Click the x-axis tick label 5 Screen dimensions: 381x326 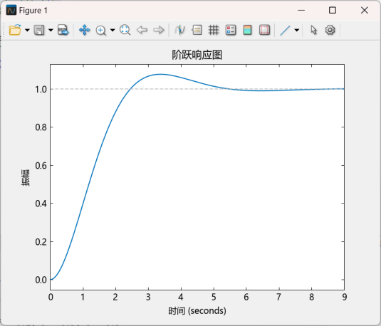coord(214,297)
